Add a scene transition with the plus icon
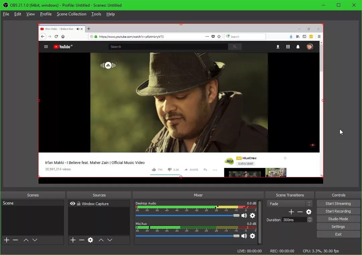Viewport: 362px width, 255px height. [291, 212]
